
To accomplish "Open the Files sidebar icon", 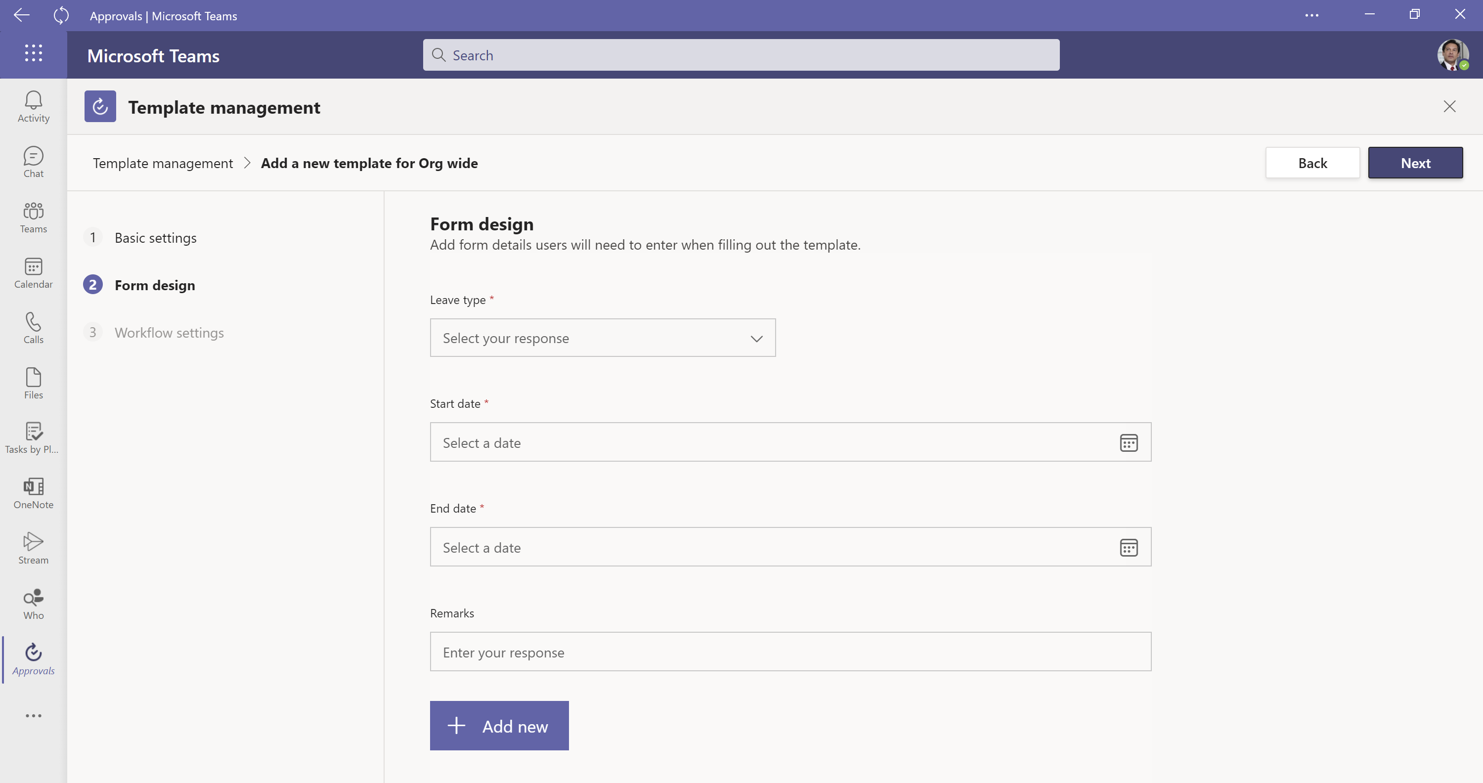I will (x=34, y=384).
